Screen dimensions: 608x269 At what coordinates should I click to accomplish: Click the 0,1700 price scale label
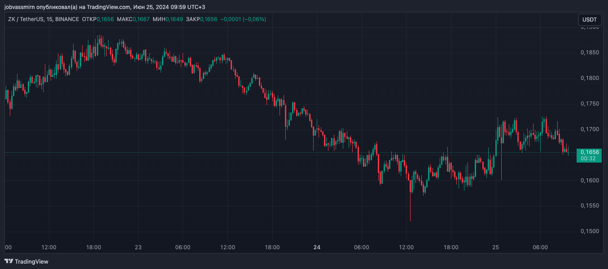(x=589, y=129)
